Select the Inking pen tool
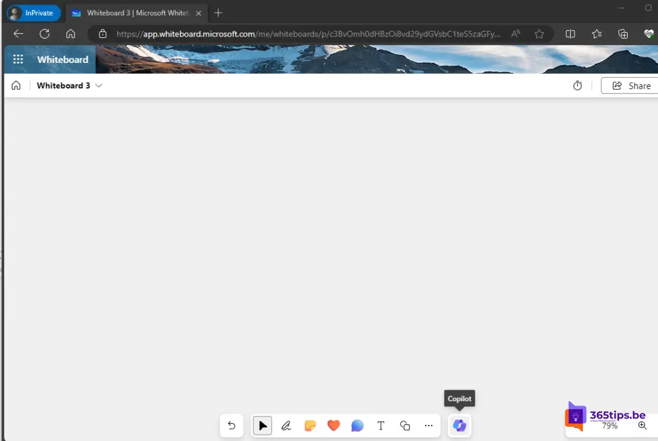This screenshot has width=658, height=441. pyautogui.click(x=286, y=426)
